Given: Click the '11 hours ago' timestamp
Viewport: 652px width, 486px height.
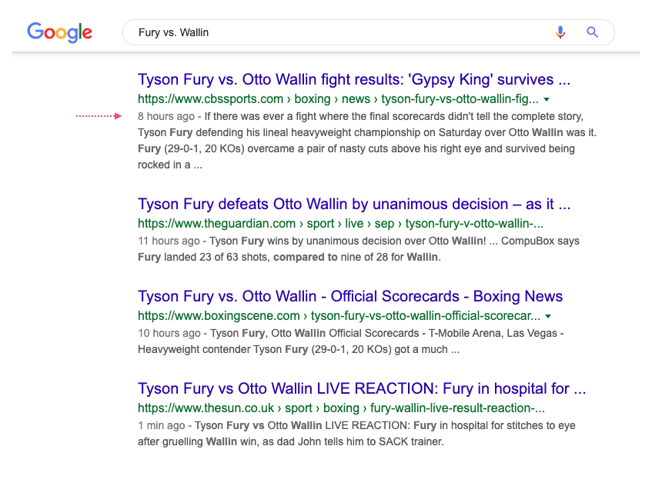Looking at the screenshot, I should [x=169, y=241].
